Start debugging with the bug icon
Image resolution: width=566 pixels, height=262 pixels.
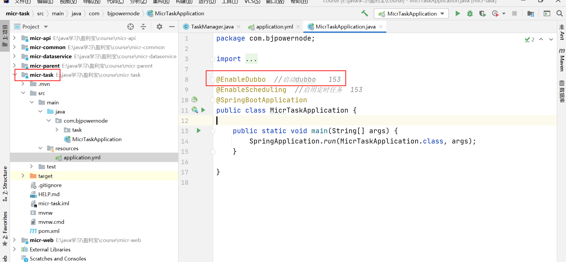[x=470, y=14]
